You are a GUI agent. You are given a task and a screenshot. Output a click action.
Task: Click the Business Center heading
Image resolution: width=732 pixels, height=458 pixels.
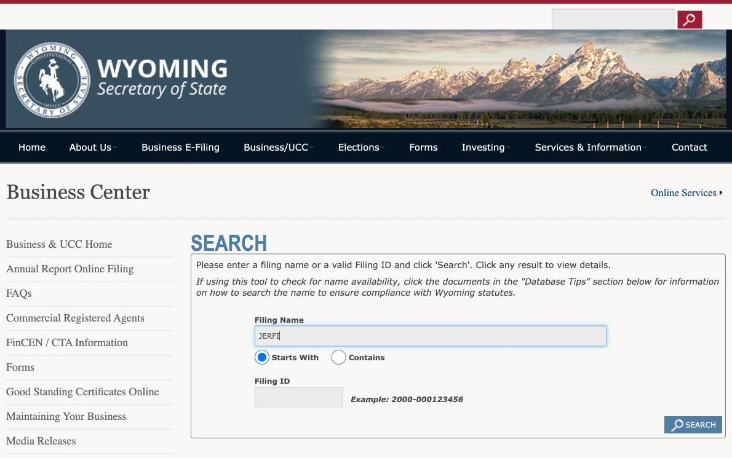tap(78, 192)
